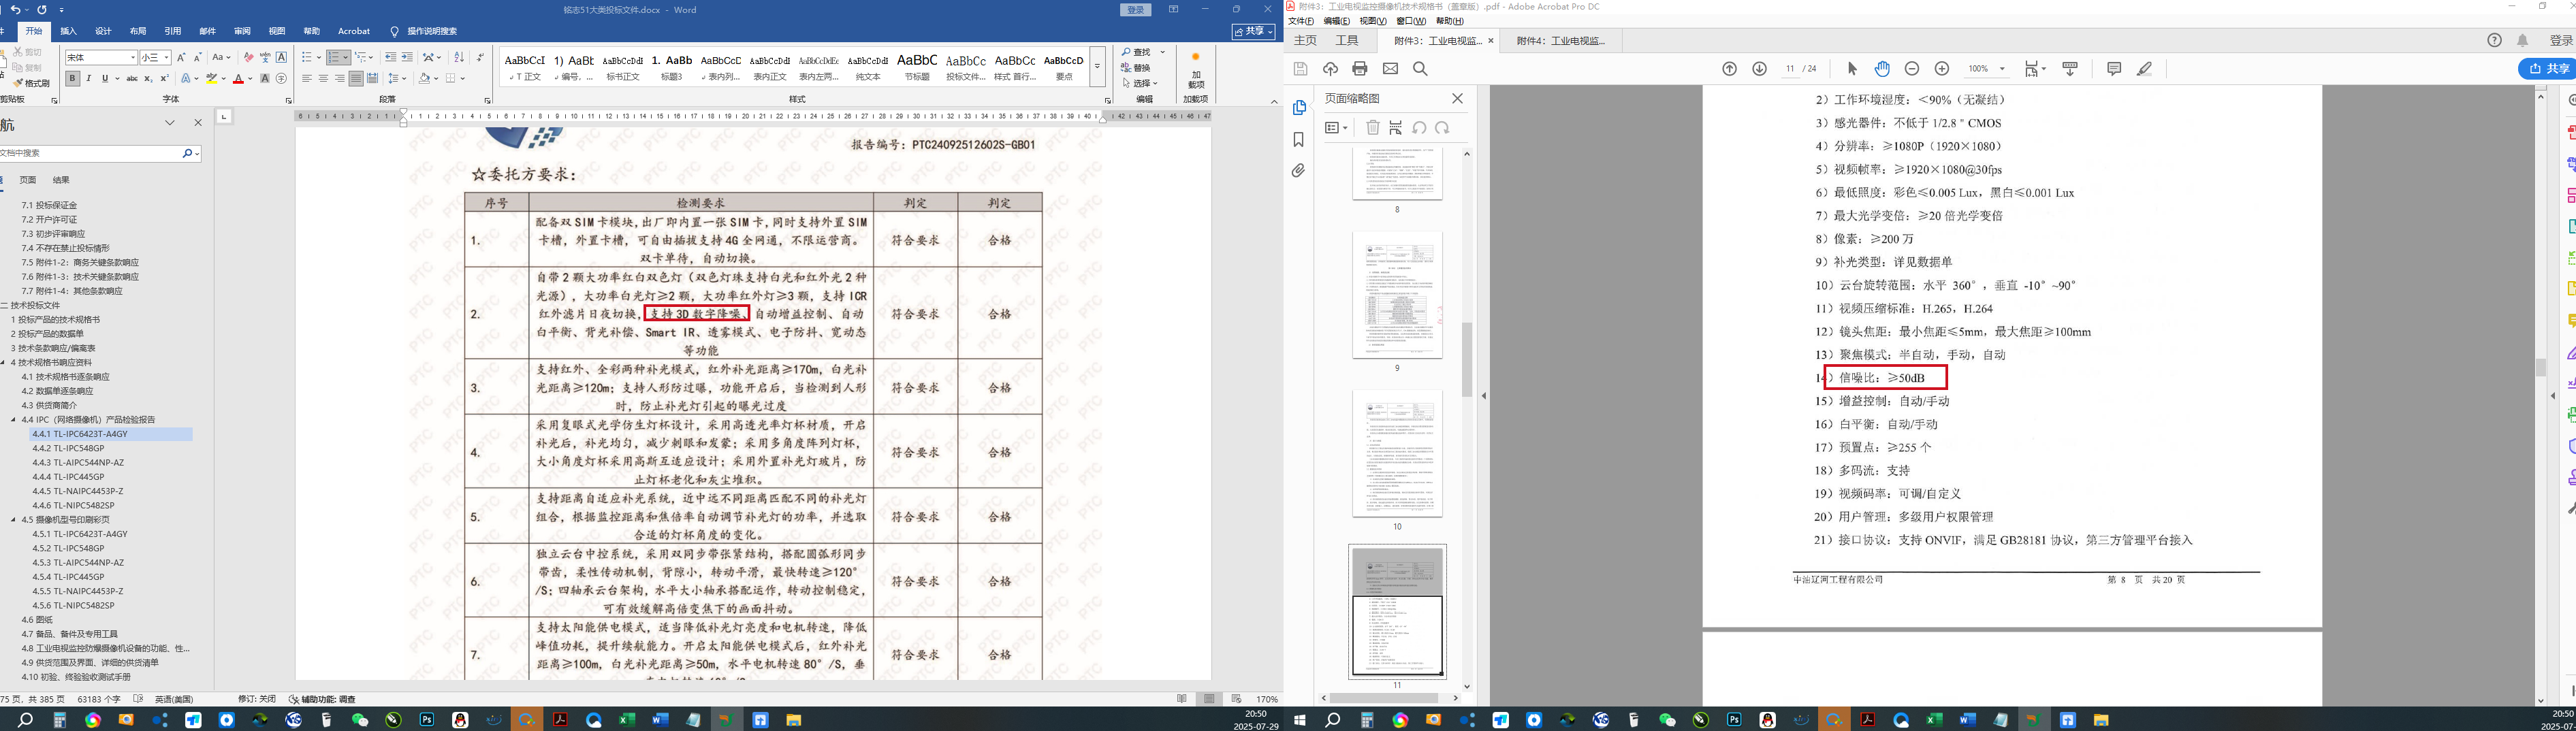The width and height of the screenshot is (2576, 731).
Task: Center-align the paragraph in Word
Action: (x=323, y=79)
